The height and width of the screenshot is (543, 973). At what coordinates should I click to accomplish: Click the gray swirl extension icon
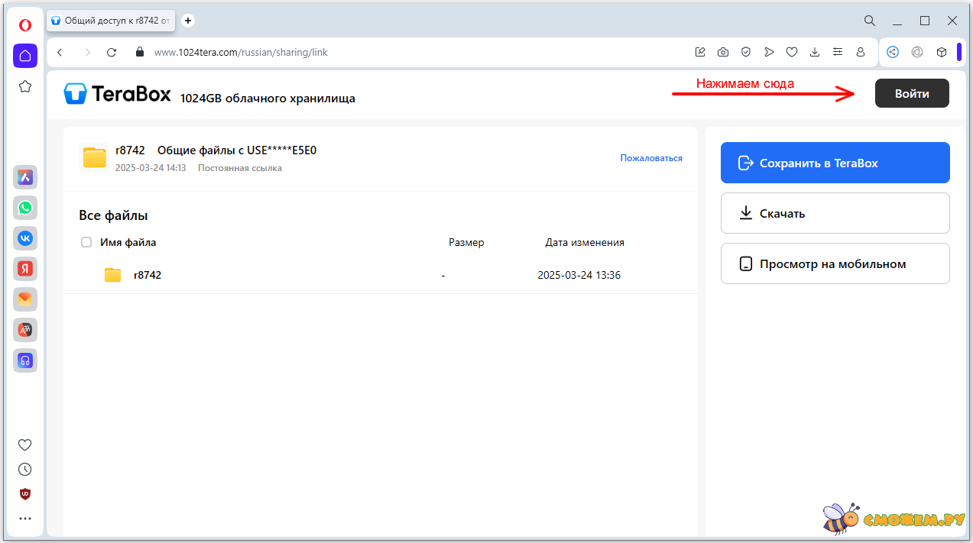tap(917, 53)
